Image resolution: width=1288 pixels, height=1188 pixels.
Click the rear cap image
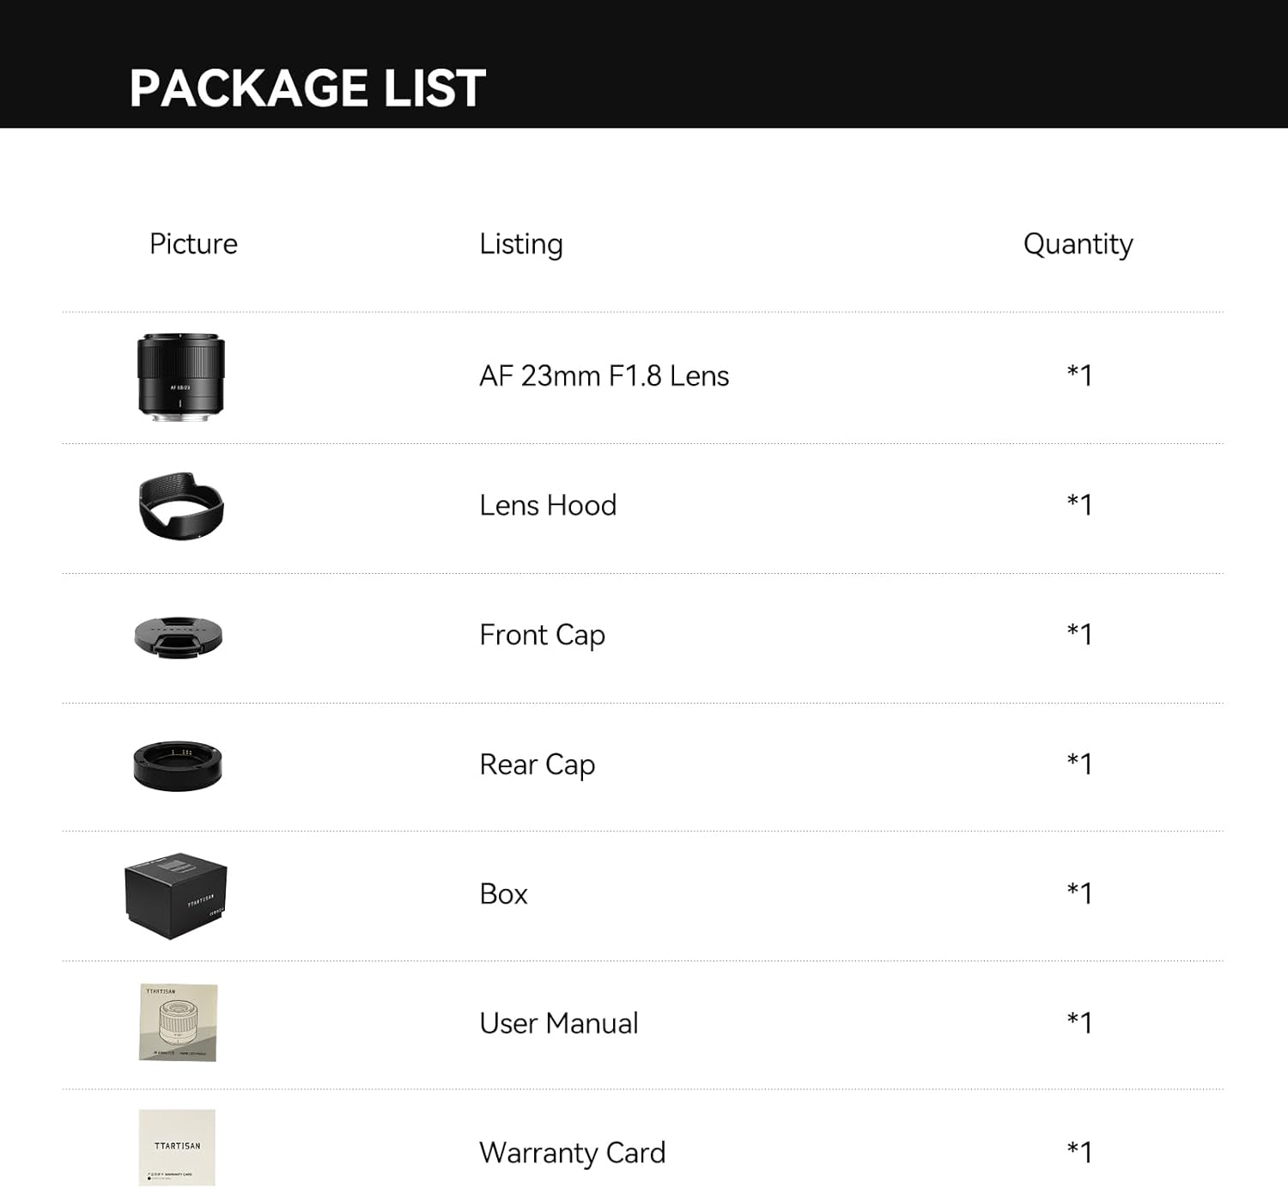178,765
